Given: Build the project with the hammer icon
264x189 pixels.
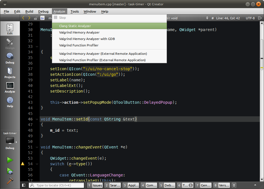Looking at the screenshot, I should (x=10, y=181).
